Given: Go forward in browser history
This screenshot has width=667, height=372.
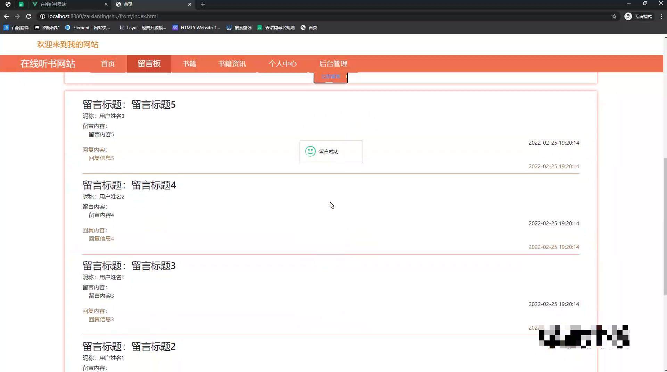Looking at the screenshot, I should [17, 16].
